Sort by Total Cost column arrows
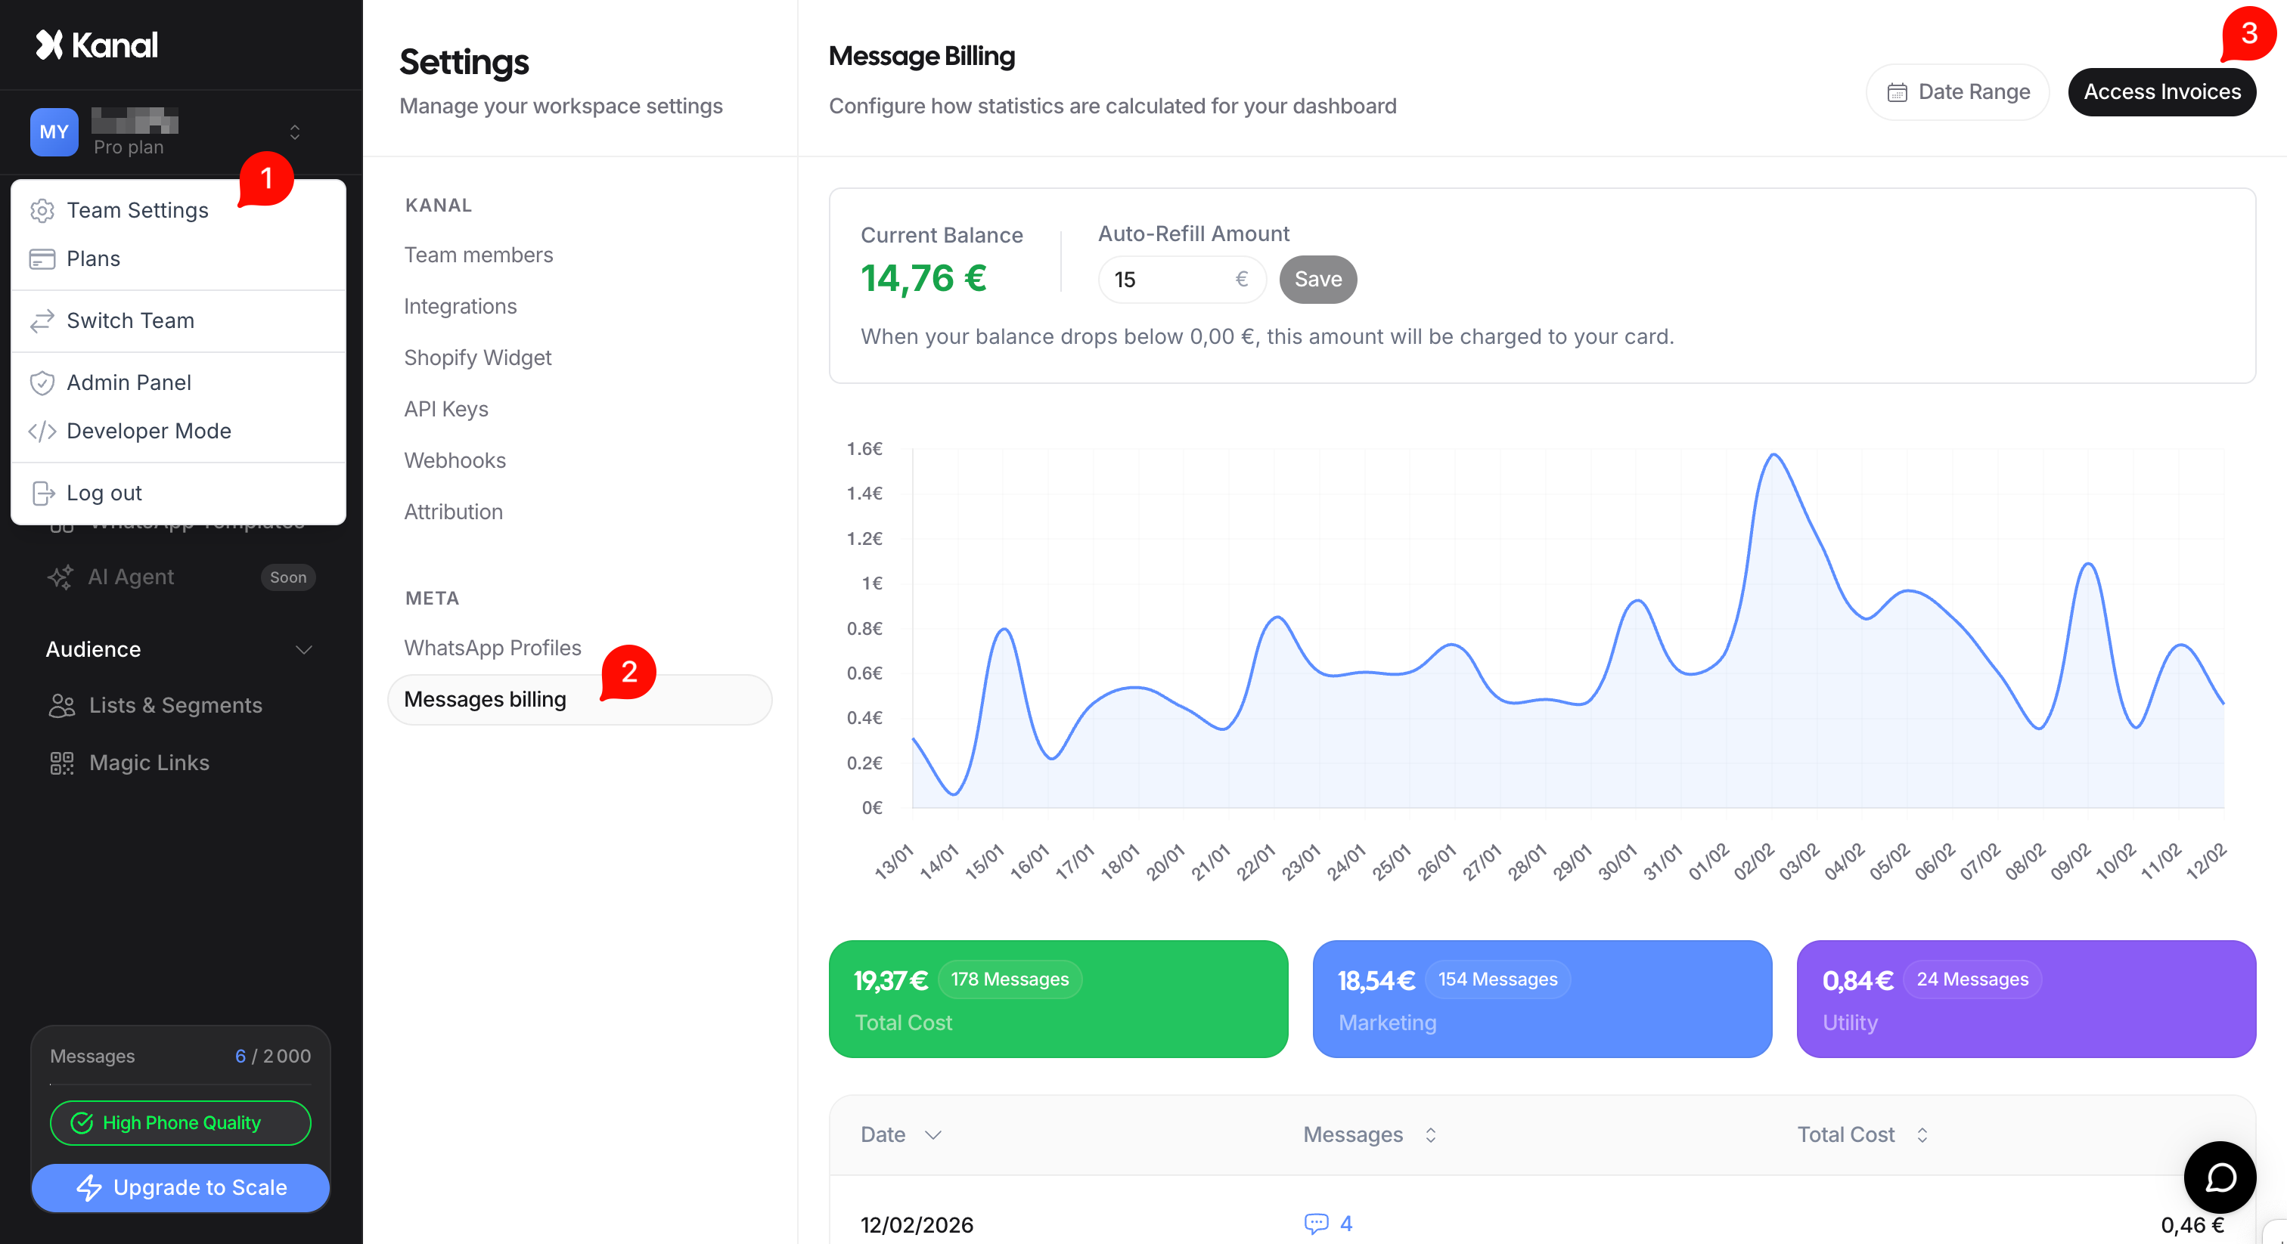Image resolution: width=2287 pixels, height=1244 pixels. (x=1922, y=1135)
